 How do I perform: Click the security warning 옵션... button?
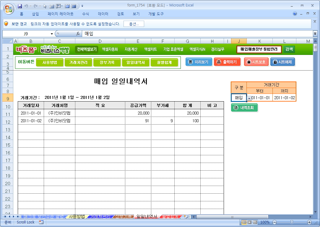(x=134, y=24)
